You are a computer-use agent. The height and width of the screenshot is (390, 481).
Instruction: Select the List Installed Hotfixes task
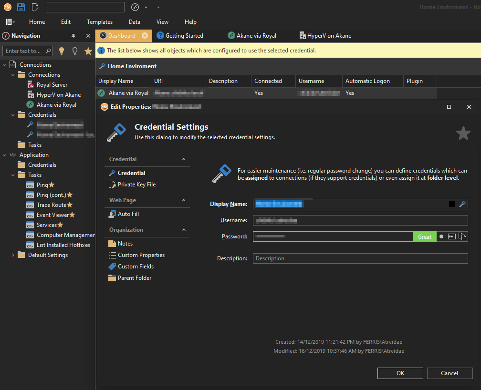coord(63,245)
